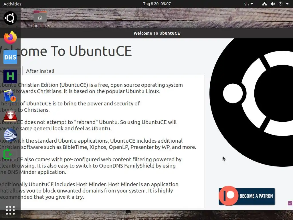The width and height of the screenshot is (293, 220).
Task: Open the vi input language dropdown
Action: point(249,4)
